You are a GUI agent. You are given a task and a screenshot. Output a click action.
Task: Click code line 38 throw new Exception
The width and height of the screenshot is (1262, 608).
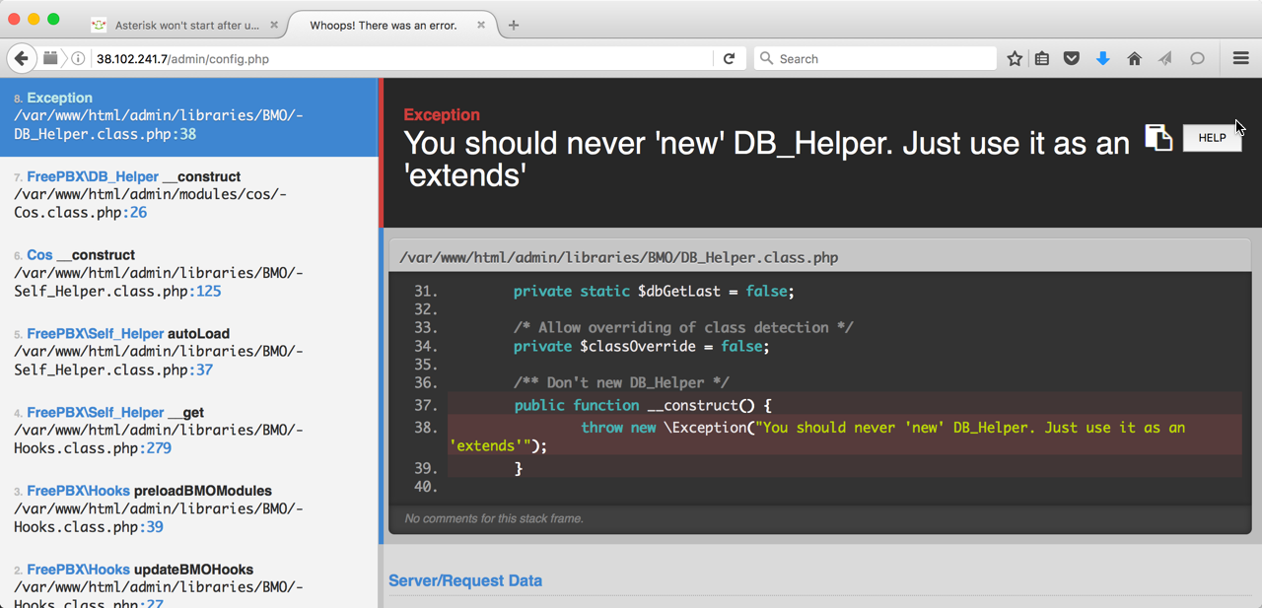845,437
